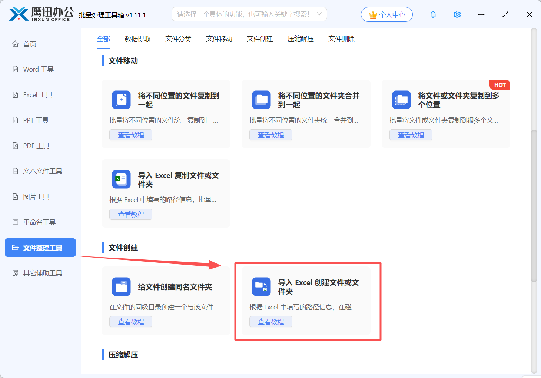
Task: Click the copy to multiple locations icon
Action: point(401,100)
